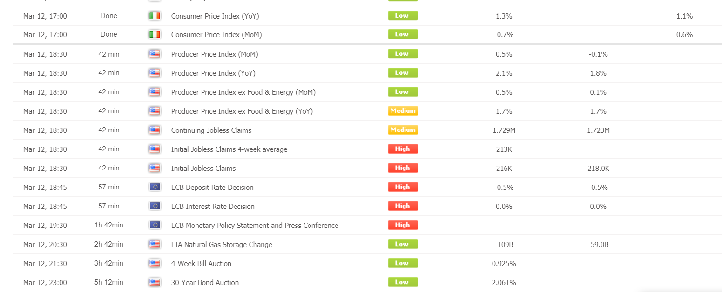The width and height of the screenshot is (722, 292).
Task: Click the 2.061% value for 30-Year Bond Auction
Action: point(504,283)
